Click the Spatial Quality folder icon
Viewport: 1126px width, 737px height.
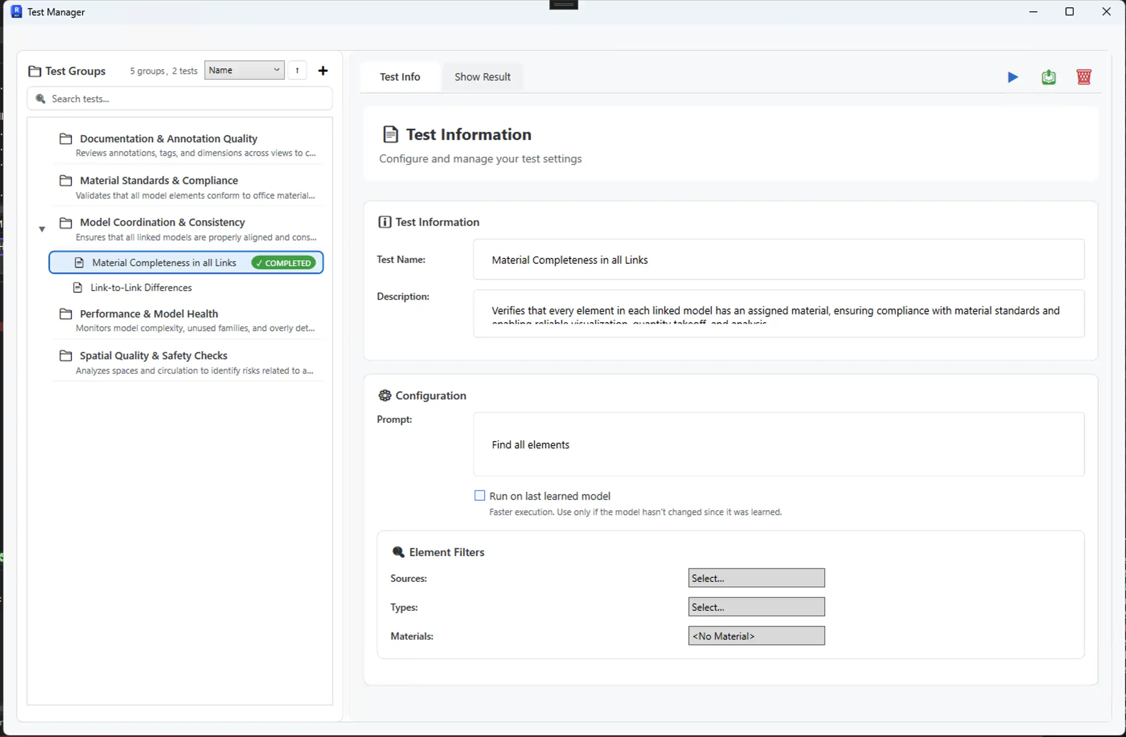pos(66,356)
